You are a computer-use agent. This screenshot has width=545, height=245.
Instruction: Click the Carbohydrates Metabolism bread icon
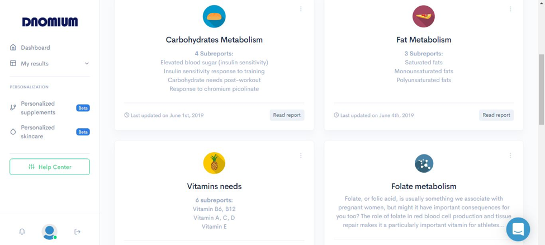[x=214, y=16]
